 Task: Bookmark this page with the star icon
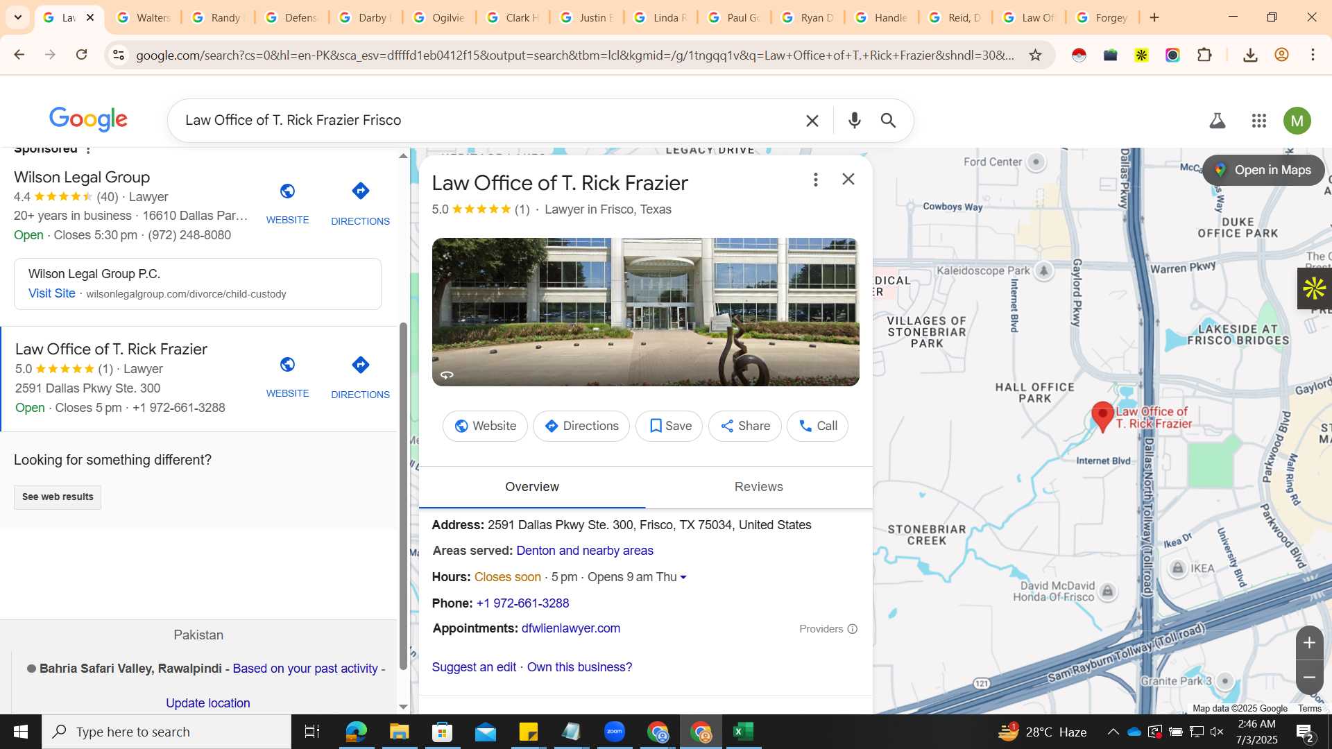coord(1035,55)
